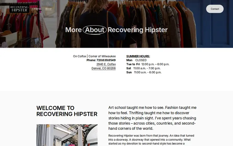Image resolution: width=233 pixels, height=146 pixels.
Task: Select the phone number 720.639.6549
Action: click(x=106, y=60)
